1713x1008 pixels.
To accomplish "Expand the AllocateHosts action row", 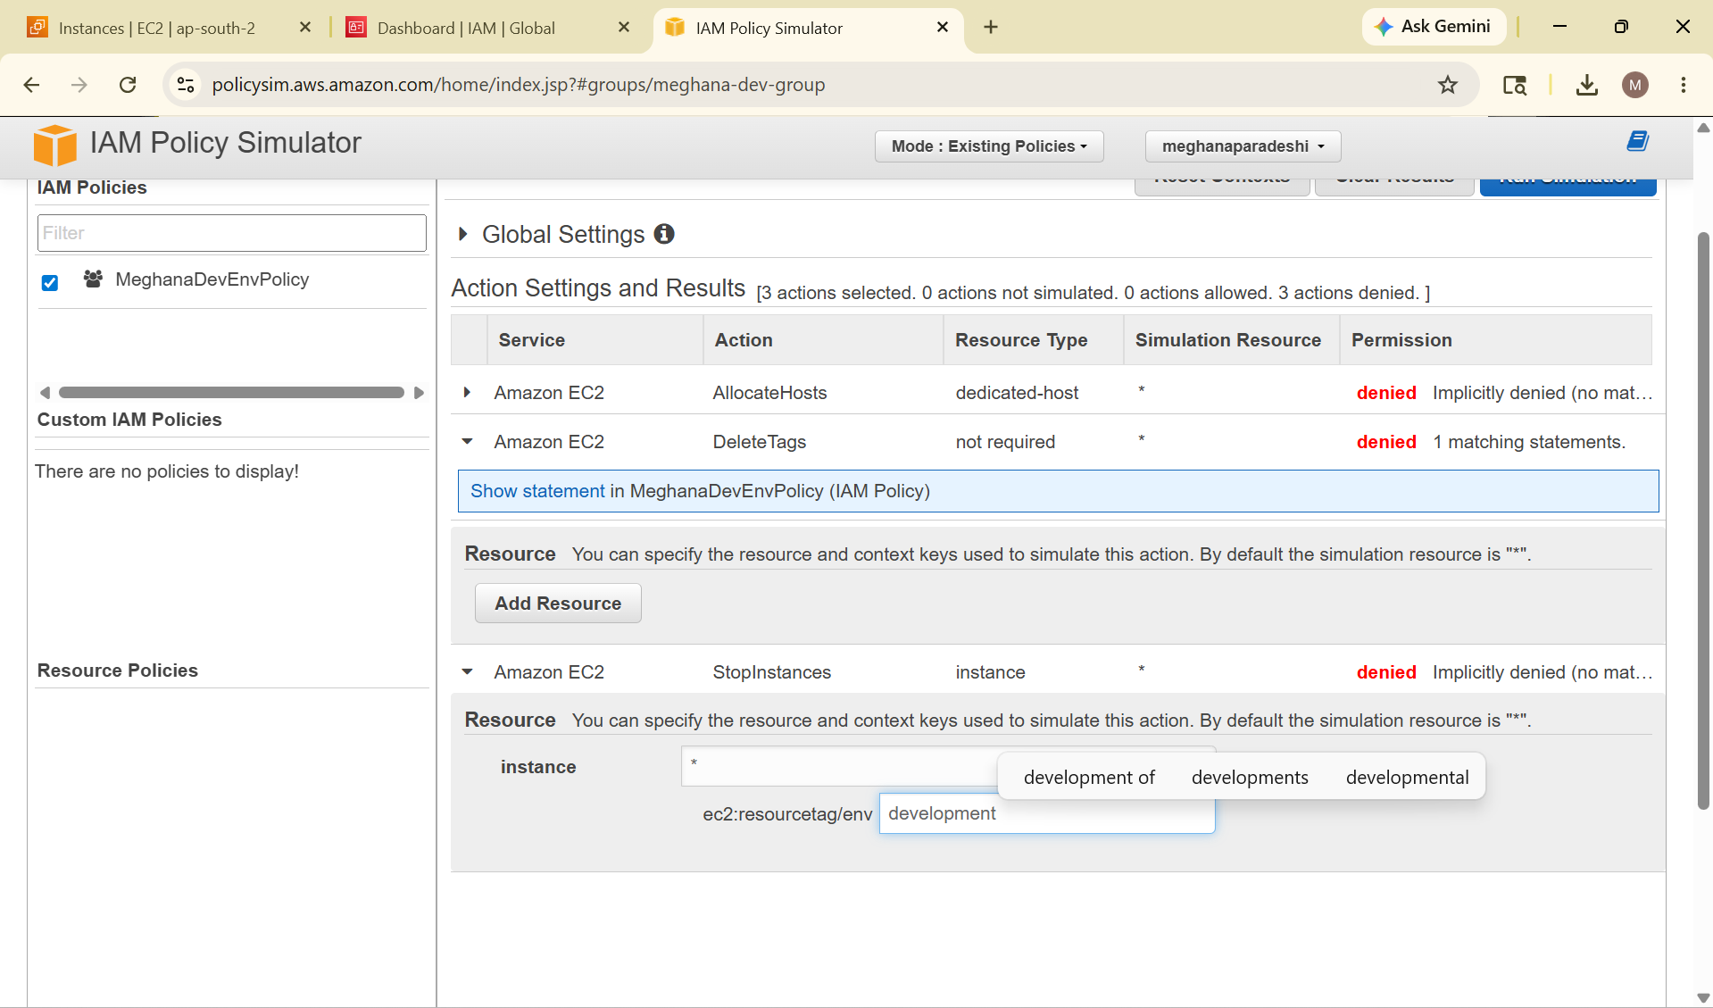I will [467, 393].
